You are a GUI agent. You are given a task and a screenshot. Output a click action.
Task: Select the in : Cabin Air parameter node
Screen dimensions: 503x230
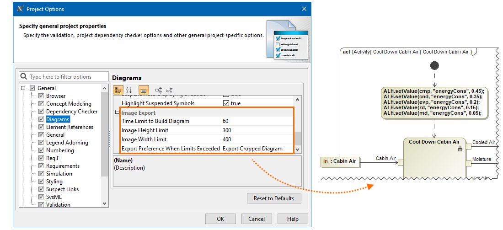point(340,161)
